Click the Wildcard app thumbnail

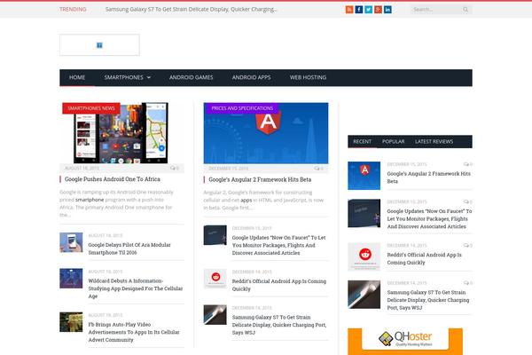(71, 278)
